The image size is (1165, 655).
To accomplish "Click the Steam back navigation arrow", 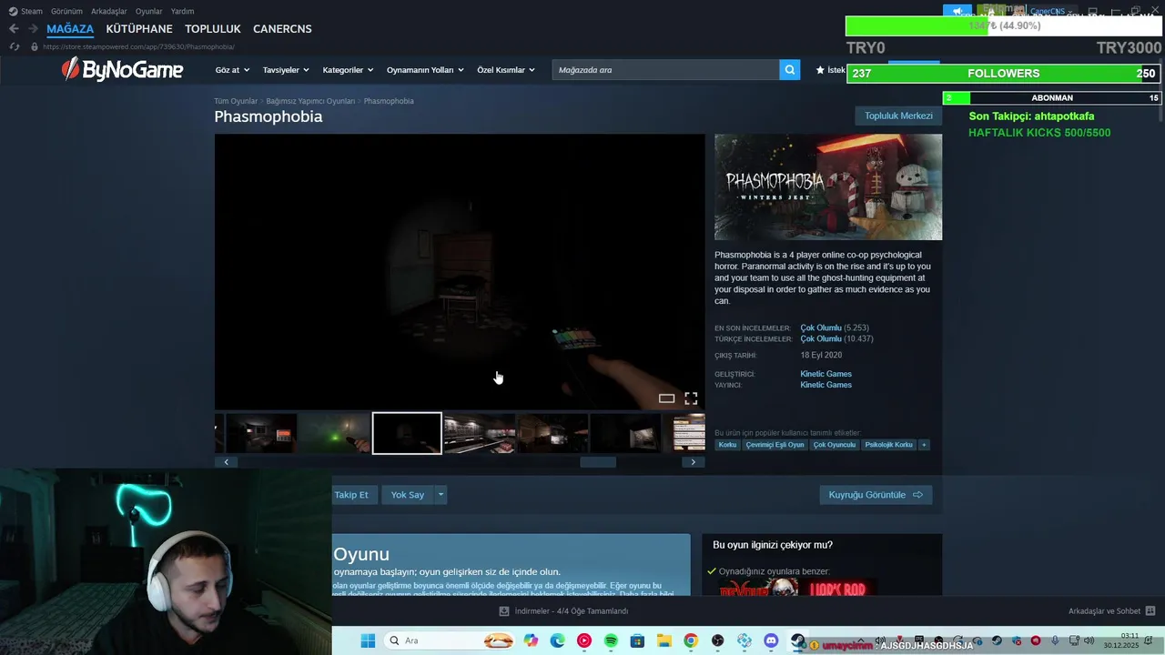I will [x=14, y=29].
